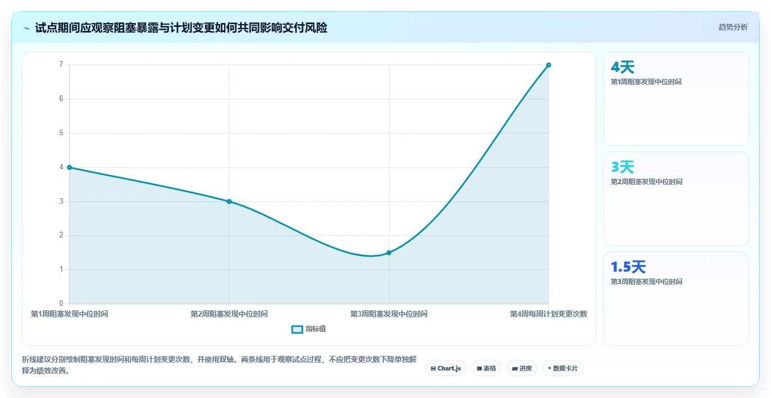Click card caption 第2周阻塞发现中位时间 under 3天
Screen dimensions: 771x398
(646, 182)
